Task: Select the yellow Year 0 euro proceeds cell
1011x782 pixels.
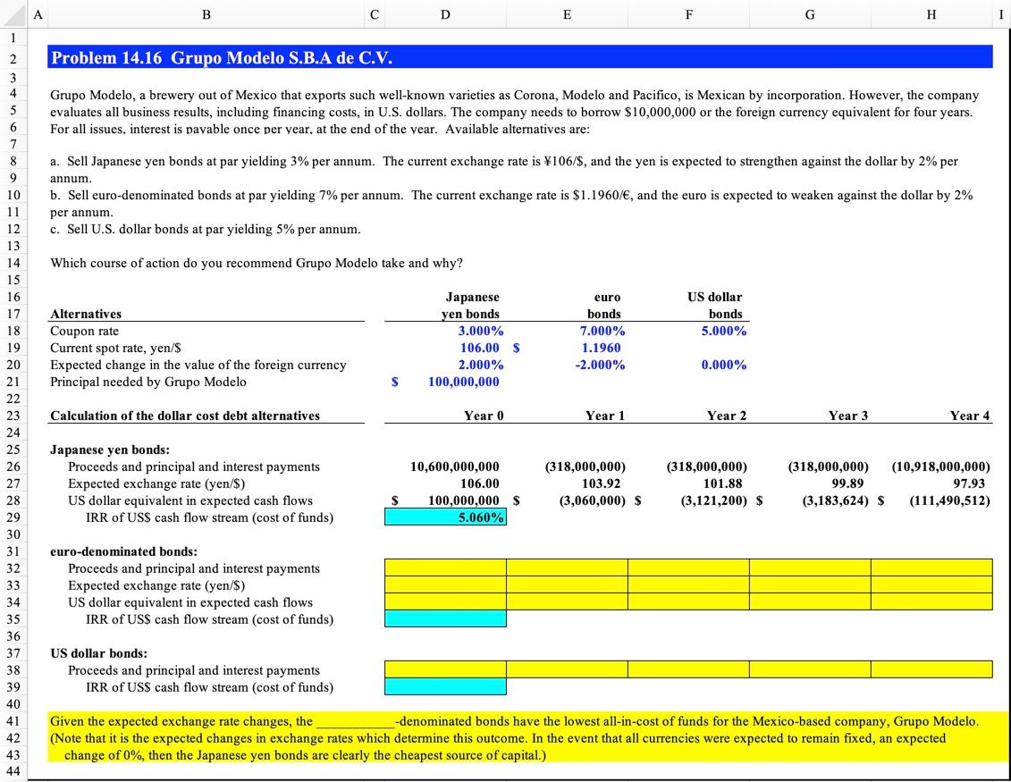Action: 445,568
